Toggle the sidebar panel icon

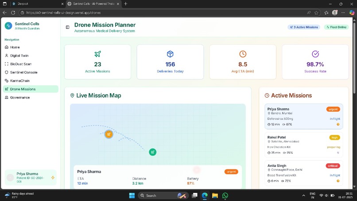tap(67, 28)
